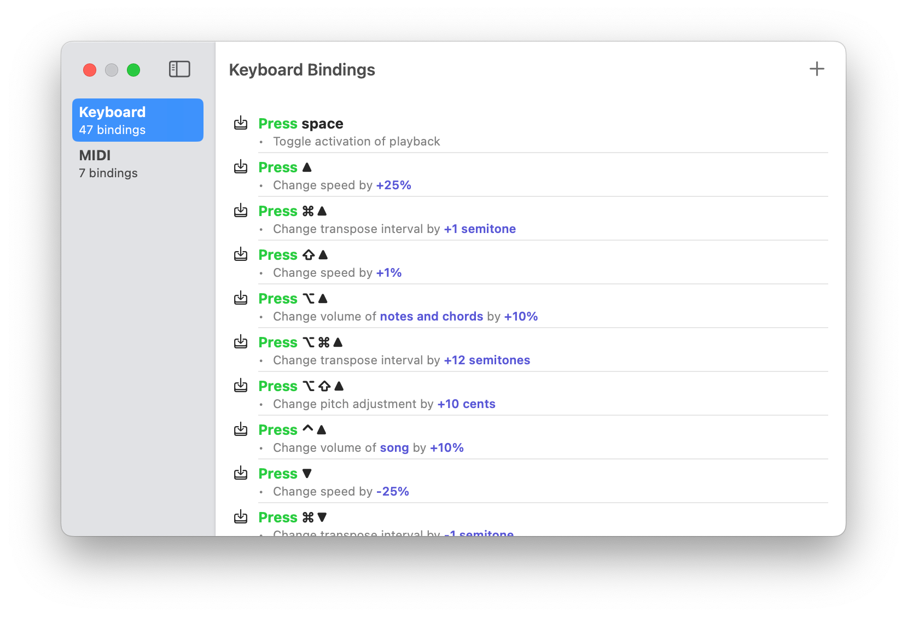Toggle the sidebar visibility icon
The image size is (907, 617).
[179, 69]
